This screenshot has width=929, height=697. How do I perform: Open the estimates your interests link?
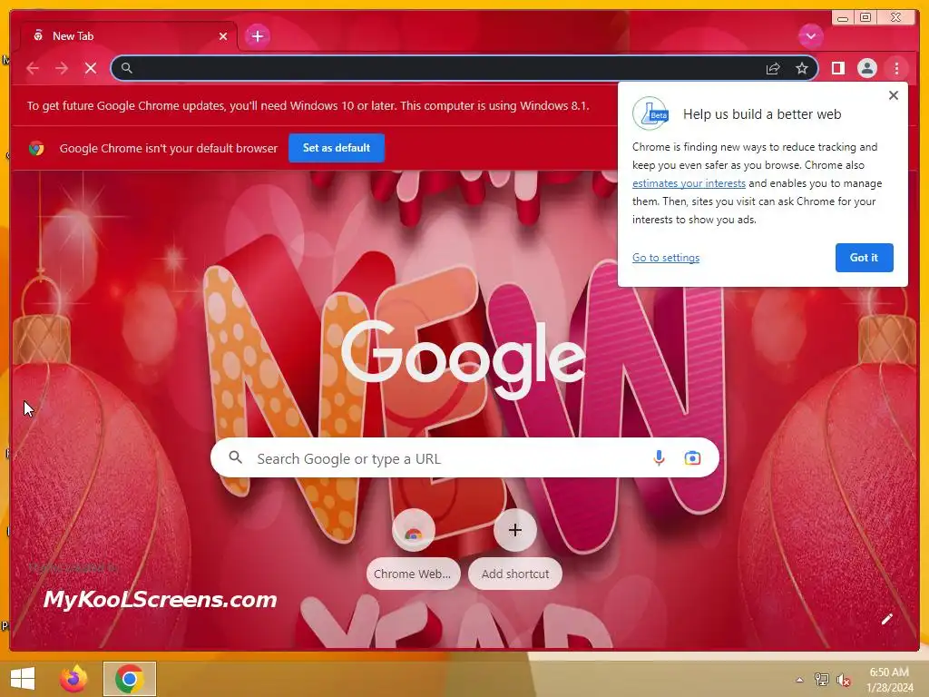(689, 183)
